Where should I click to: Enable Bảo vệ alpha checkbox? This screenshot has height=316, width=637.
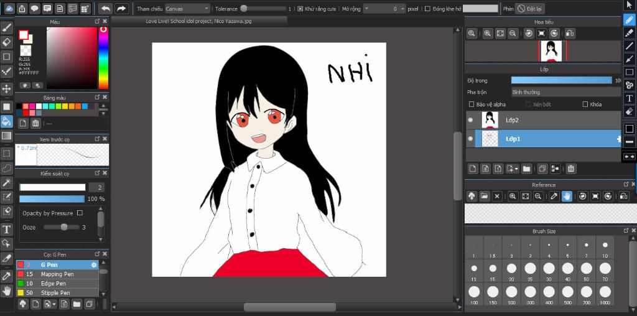click(x=472, y=105)
